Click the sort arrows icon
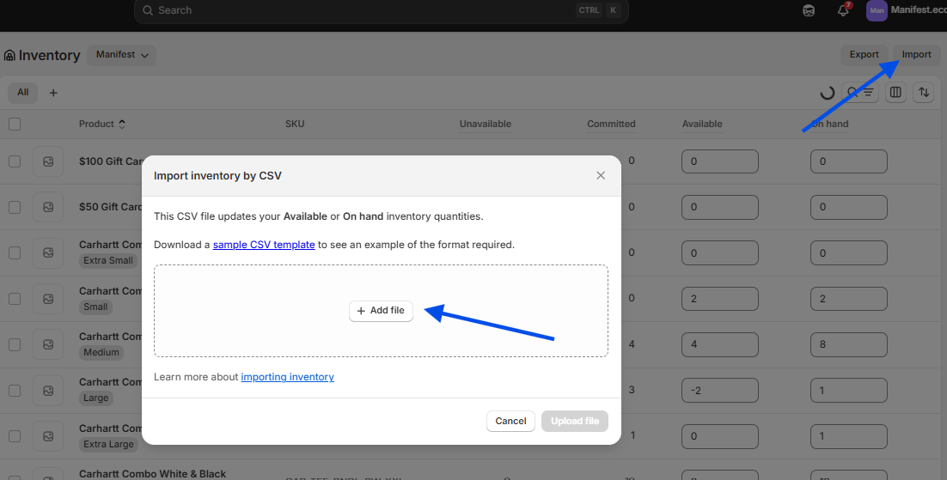Image resolution: width=947 pixels, height=480 pixels. click(924, 93)
